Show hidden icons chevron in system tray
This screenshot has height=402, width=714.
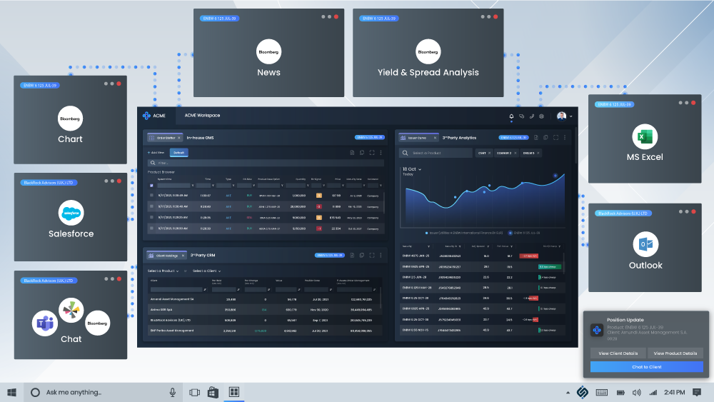pyautogui.click(x=568, y=393)
